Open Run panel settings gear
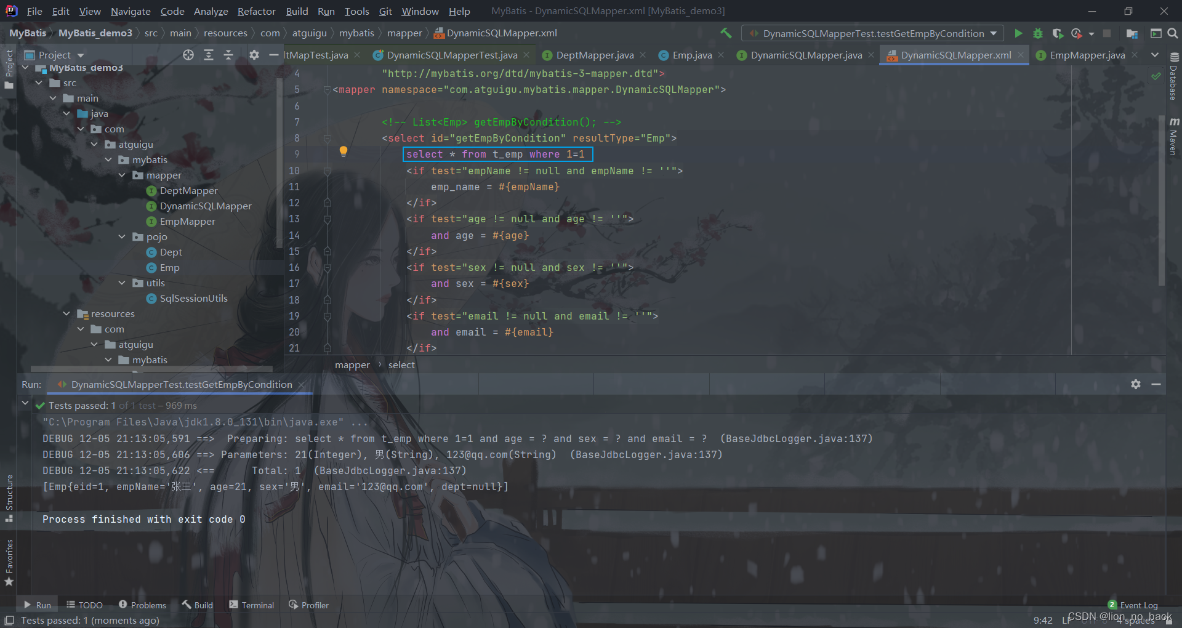 coord(1136,384)
